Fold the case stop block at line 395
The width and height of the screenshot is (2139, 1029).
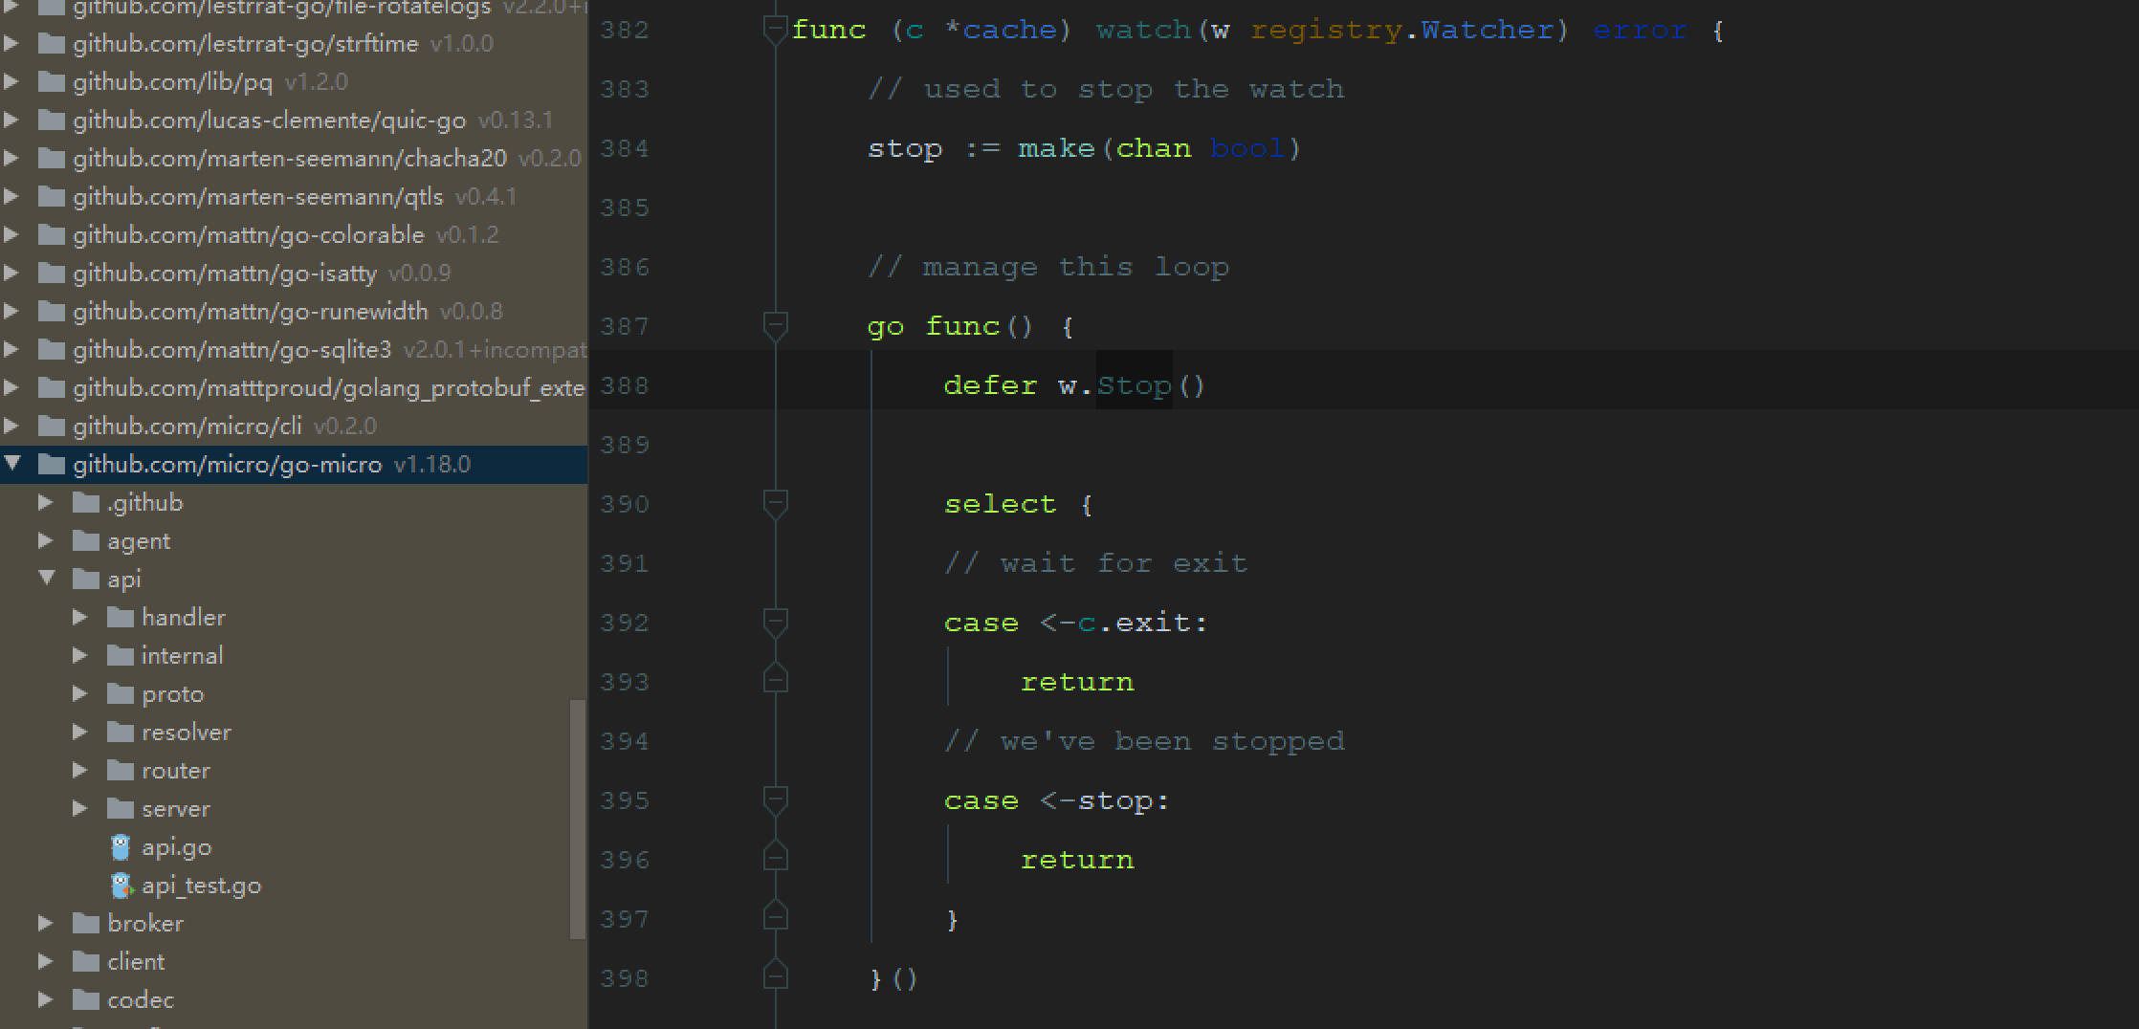click(776, 801)
